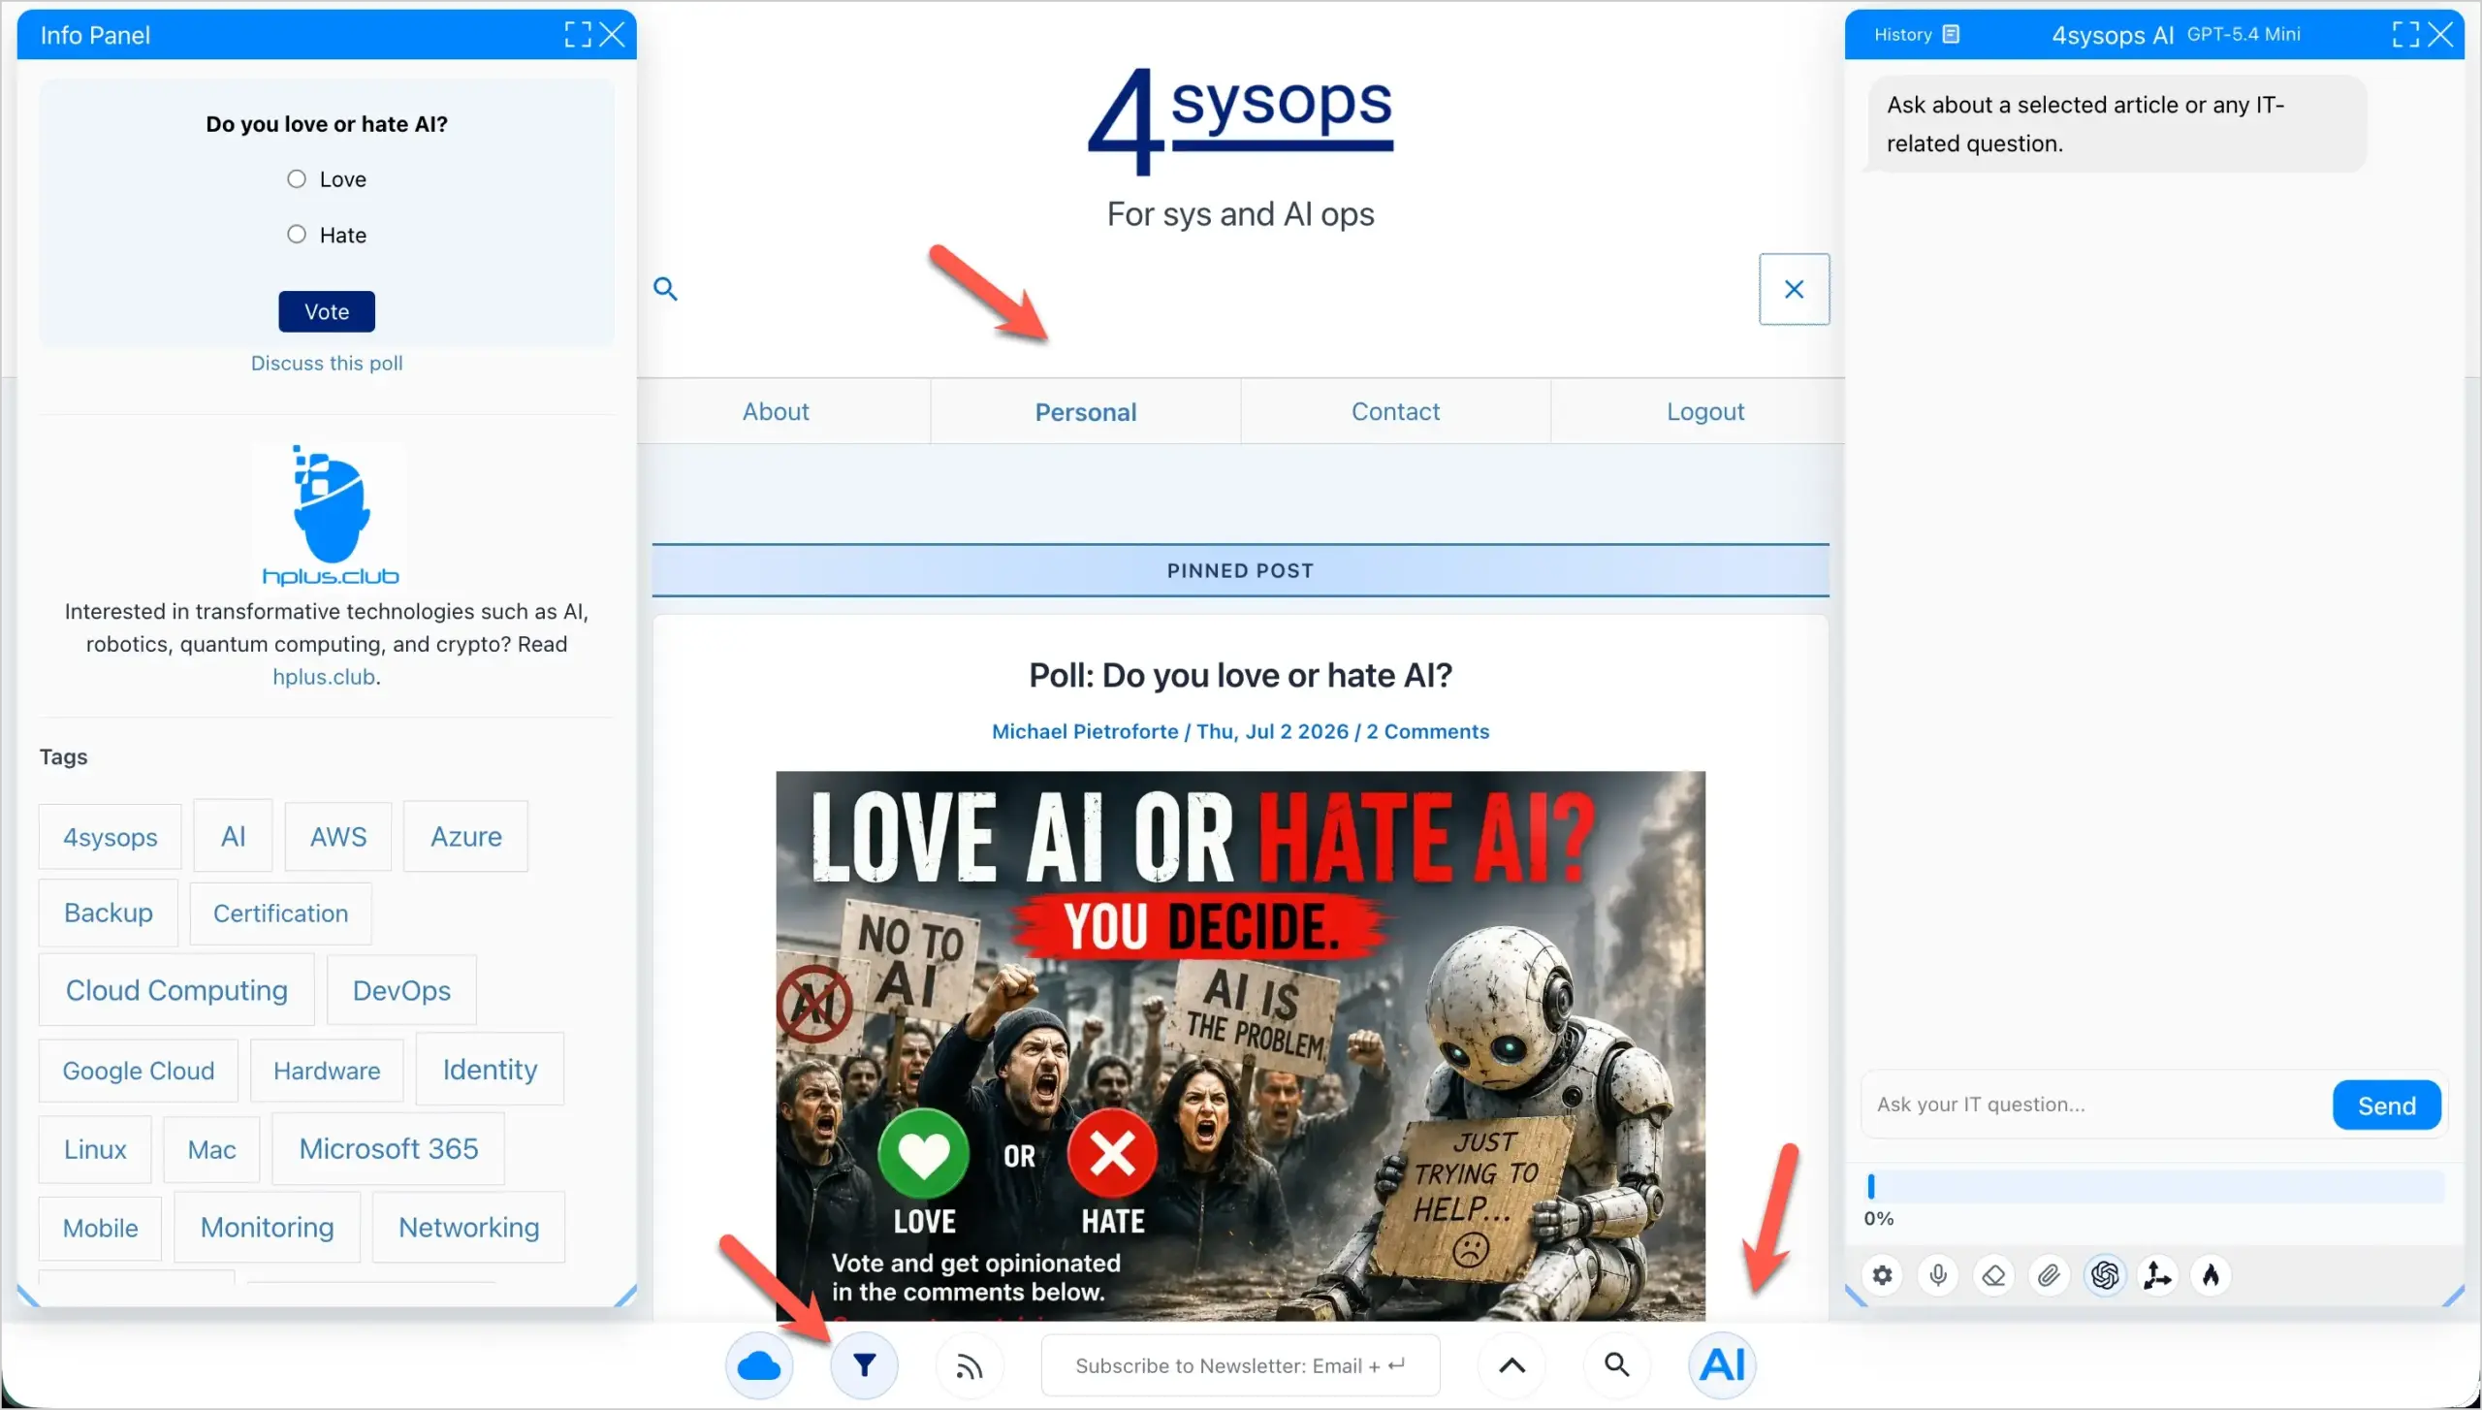Image resolution: width=2482 pixels, height=1410 pixels.
Task: Click magnifier search in bottom bar
Action: pyautogui.click(x=1616, y=1365)
